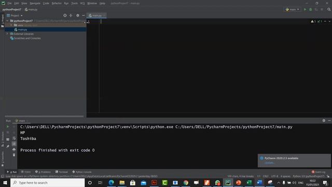Image resolution: width=332 pixels, height=187 pixels.
Task: Click CRLF line separator in status bar
Action: coord(266,176)
